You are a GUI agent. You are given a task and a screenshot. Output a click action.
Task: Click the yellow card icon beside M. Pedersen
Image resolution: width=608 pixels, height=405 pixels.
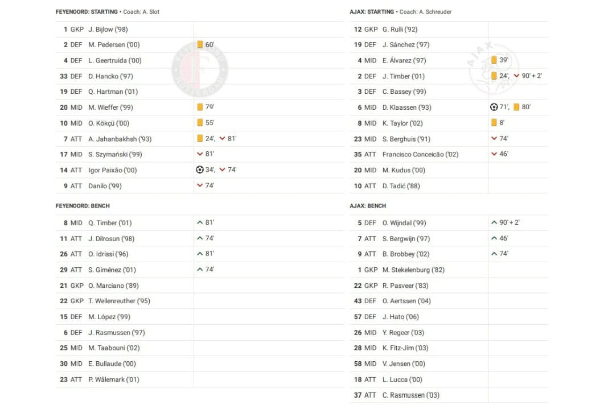pyautogui.click(x=200, y=44)
